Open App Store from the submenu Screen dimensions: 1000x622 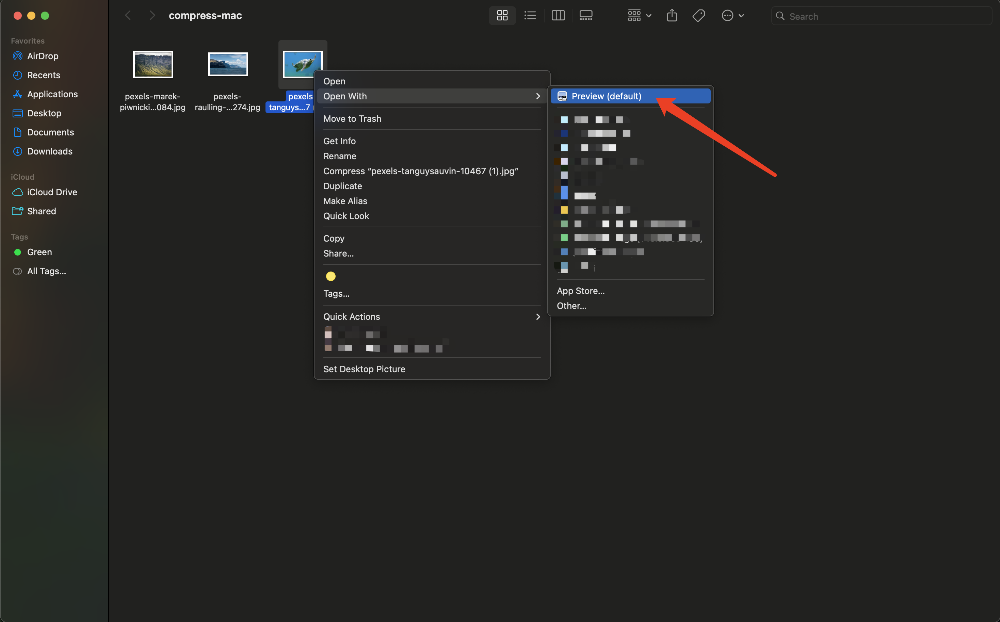pyautogui.click(x=581, y=291)
